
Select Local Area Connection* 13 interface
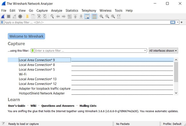tap(91, 79)
